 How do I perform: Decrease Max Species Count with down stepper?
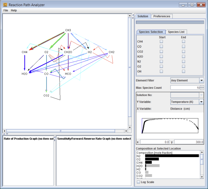(x=202, y=89)
